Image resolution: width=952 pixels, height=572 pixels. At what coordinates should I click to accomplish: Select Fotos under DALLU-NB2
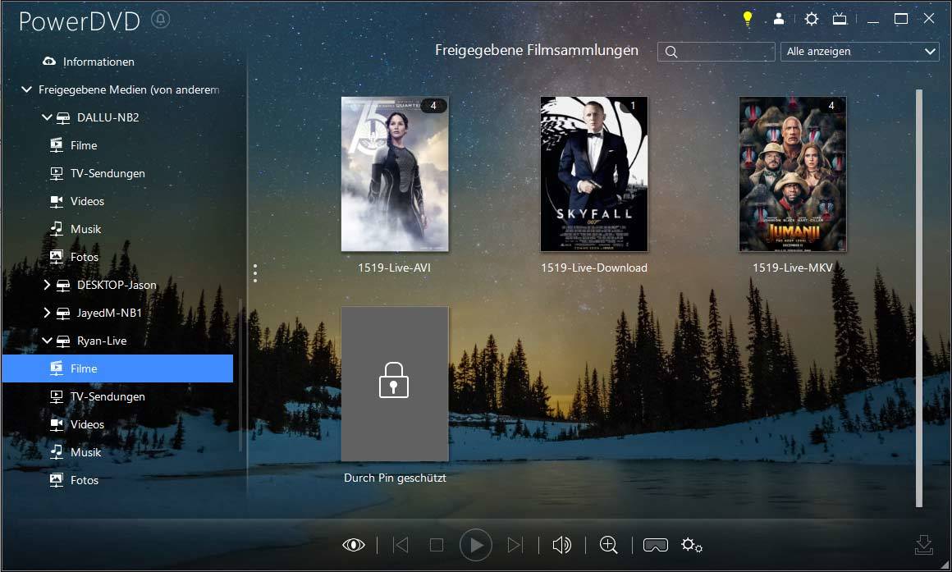85,257
